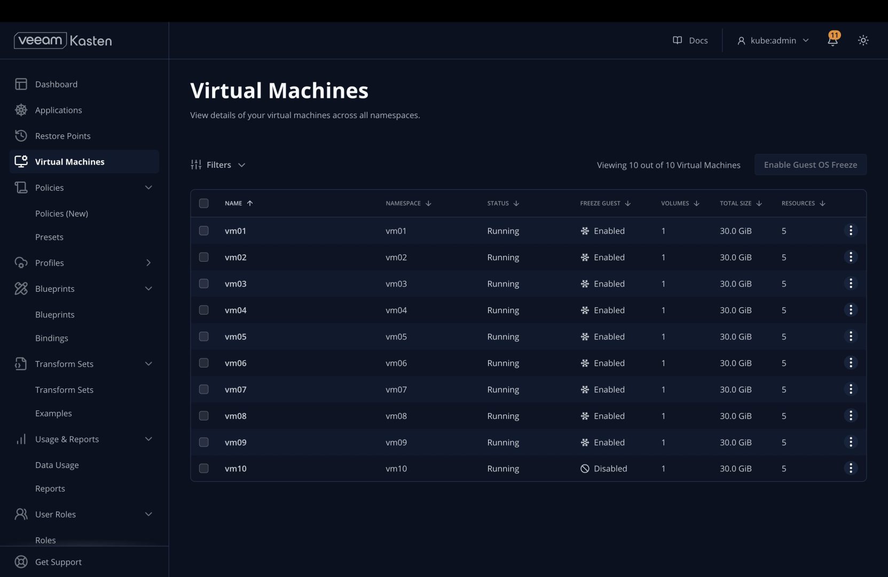Sort table by Total Size column
Screen dimensions: 888x577
(741, 203)
